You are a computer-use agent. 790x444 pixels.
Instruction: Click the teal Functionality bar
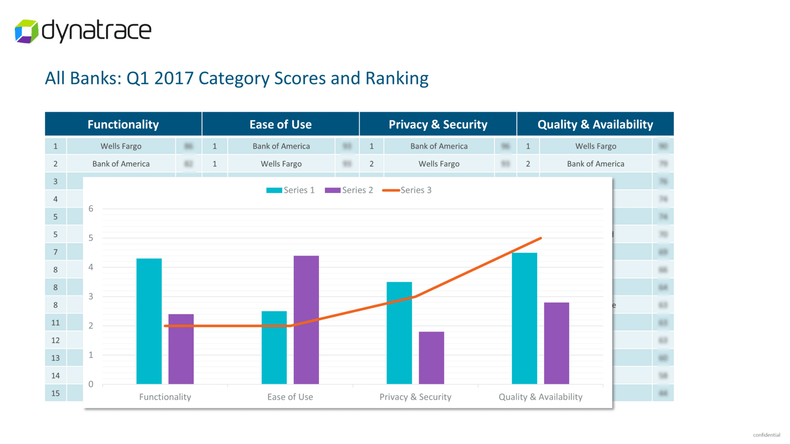(x=149, y=321)
